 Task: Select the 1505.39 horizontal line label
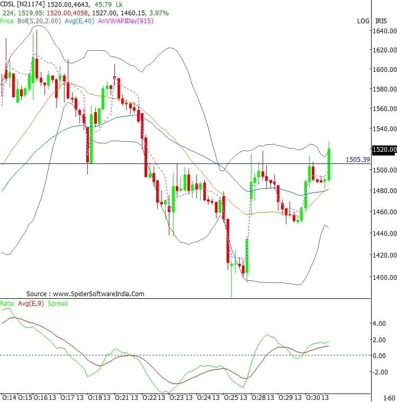(x=357, y=159)
